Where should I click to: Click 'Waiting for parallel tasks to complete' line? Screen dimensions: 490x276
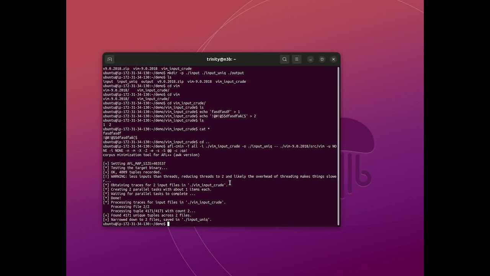tap(149, 194)
